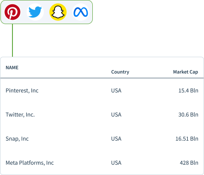
Task: Sort table by NAME column header
Action: click(12, 68)
